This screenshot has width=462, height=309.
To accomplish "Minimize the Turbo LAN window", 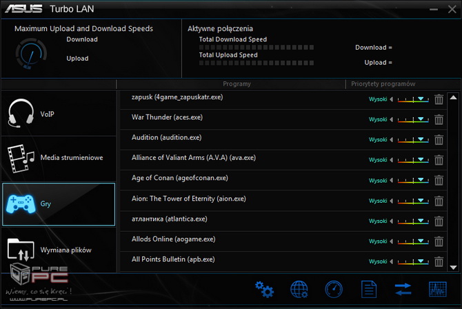I will [x=434, y=10].
